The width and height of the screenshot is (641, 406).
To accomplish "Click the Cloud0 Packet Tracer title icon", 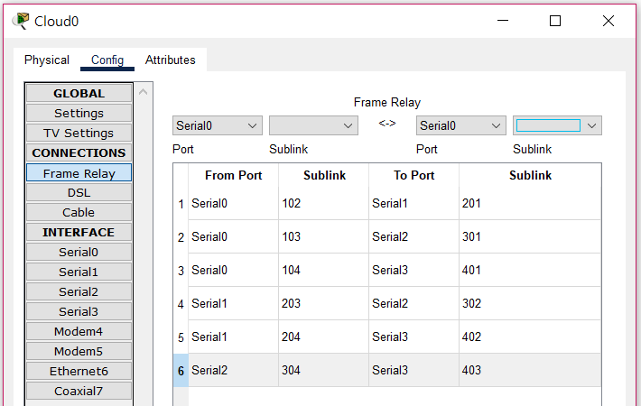I will point(21,21).
